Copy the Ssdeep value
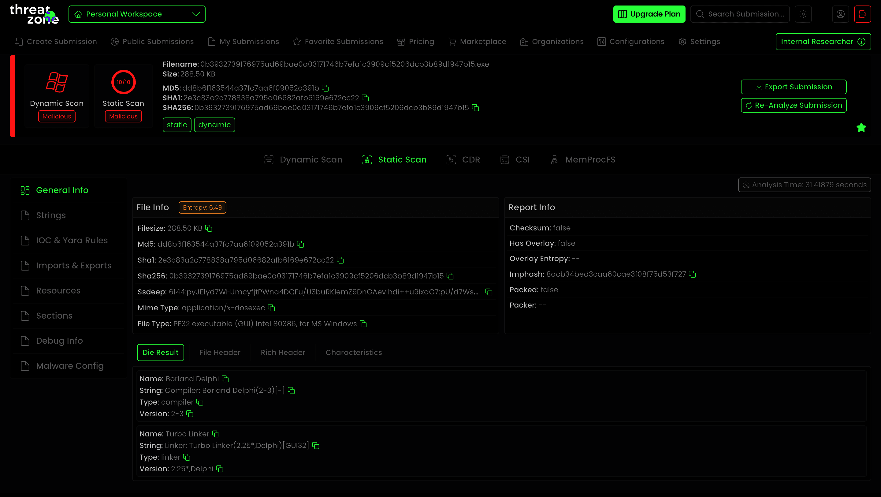 [489, 292]
